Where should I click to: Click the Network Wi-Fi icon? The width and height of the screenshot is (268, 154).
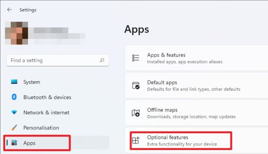(x=14, y=112)
